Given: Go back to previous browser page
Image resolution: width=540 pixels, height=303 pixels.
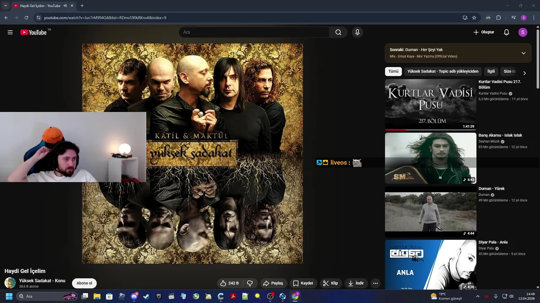Looking at the screenshot, I should tap(6, 18).
